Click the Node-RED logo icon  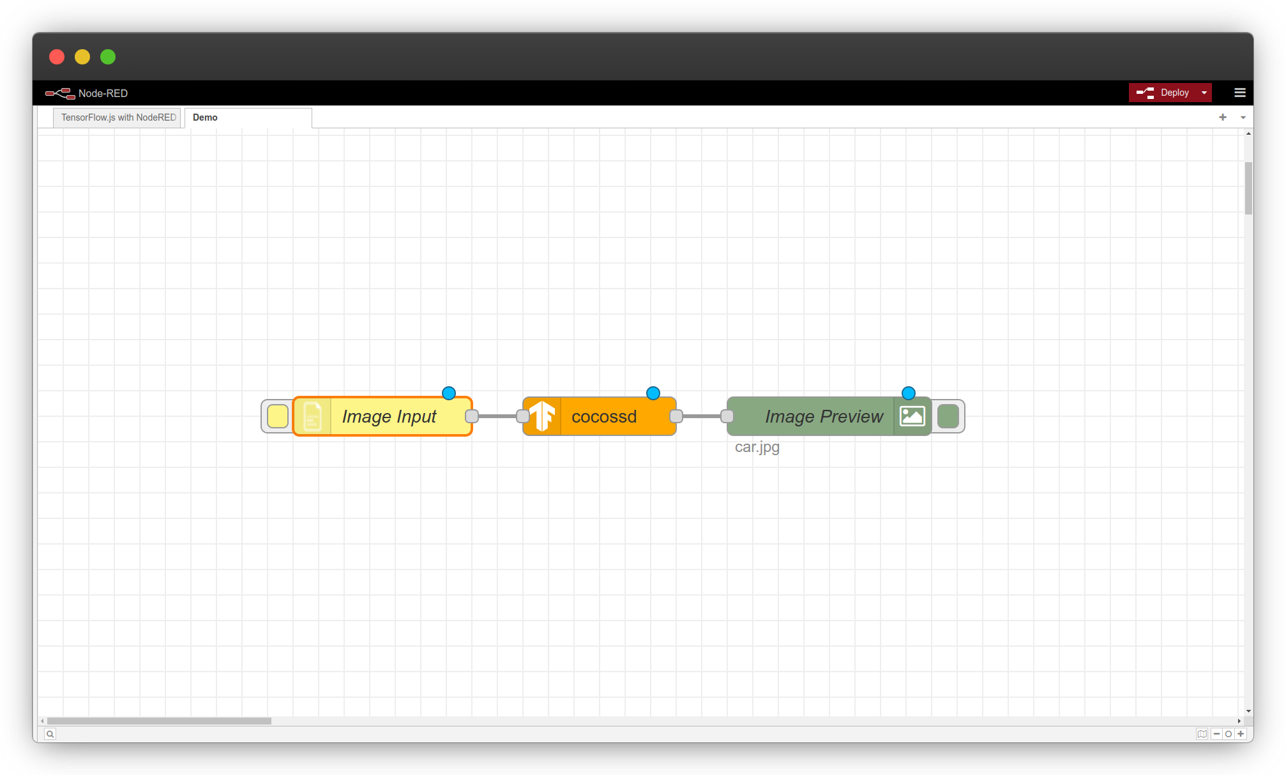60,93
